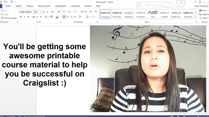Screen dimensions: 209x117
Task: Open the Font Color dropdown arrow
Action: coord(60,17)
